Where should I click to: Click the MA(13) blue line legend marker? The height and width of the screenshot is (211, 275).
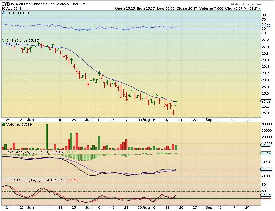4,44
